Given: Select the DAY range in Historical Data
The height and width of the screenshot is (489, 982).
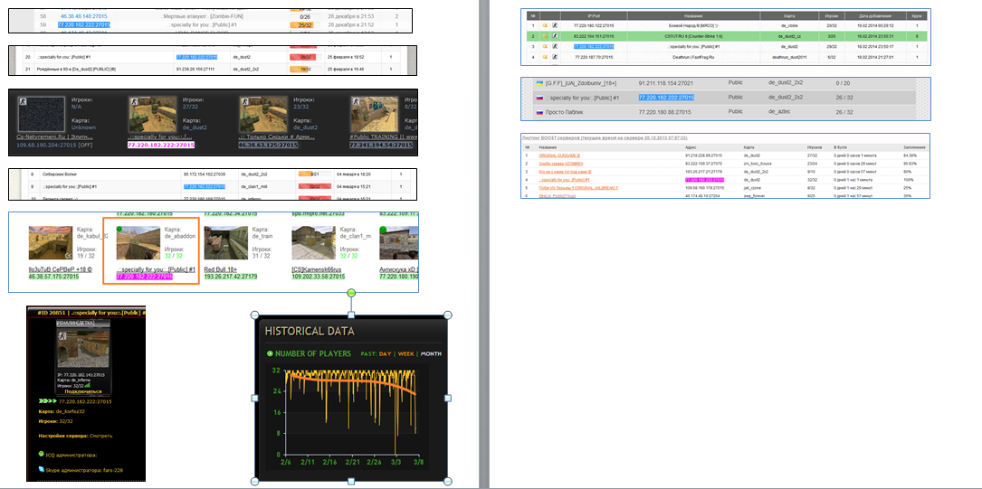Looking at the screenshot, I should click(x=385, y=354).
